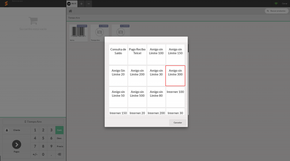Click the Cliente person icon
Image resolution: width=290 pixels, height=161 pixels.
pos(7,130)
